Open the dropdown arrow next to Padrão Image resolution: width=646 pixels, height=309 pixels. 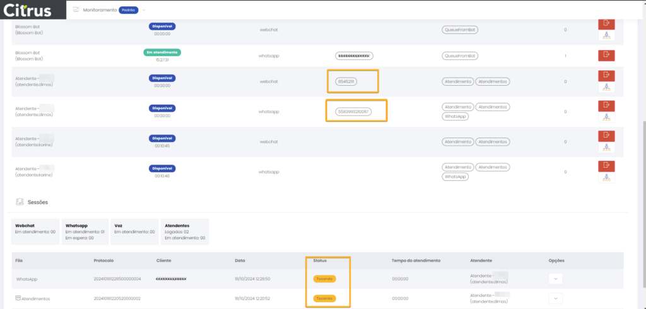[x=143, y=11]
